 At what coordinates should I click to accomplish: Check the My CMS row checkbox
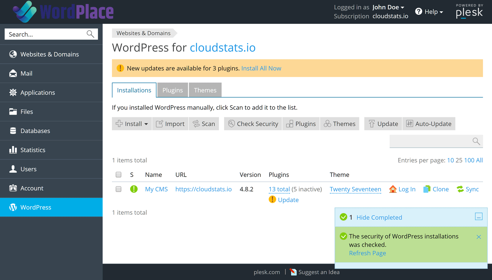click(x=118, y=189)
